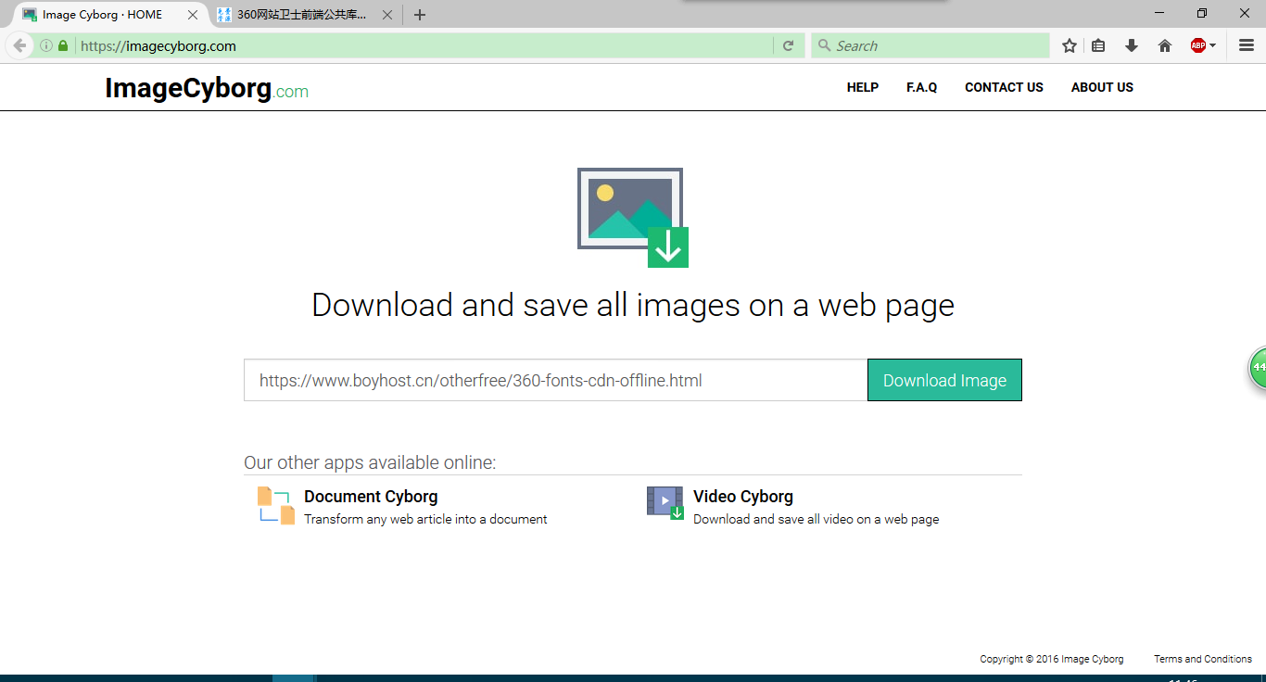
Task: Open the downloads arrow icon
Action: click(x=1132, y=45)
